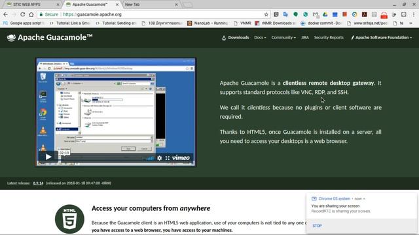Open the 108 bookmark

click(x=162, y=23)
